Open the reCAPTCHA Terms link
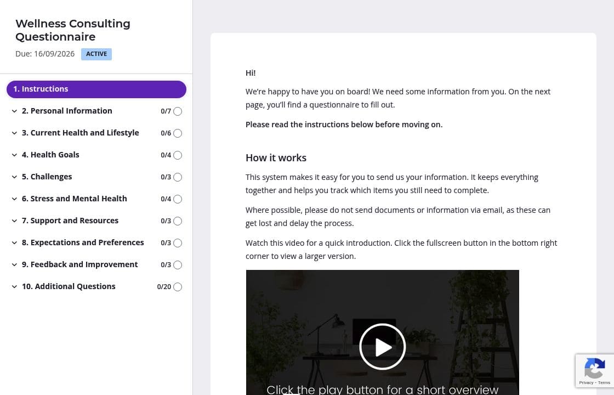 604,382
